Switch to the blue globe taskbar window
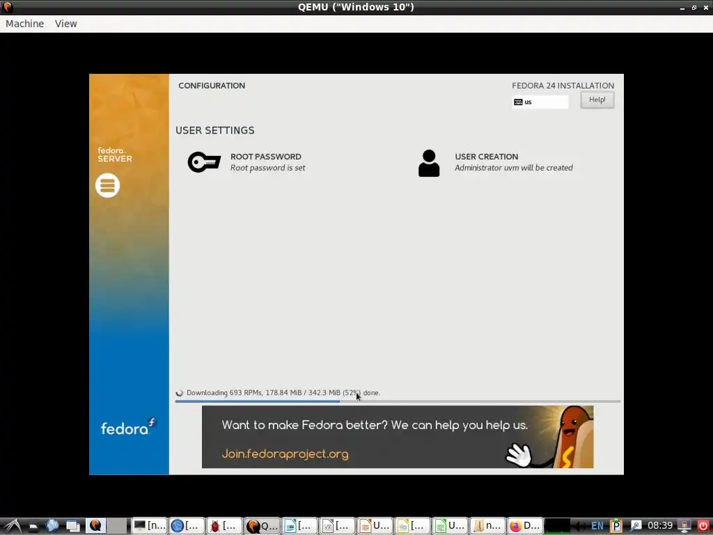713x535 pixels. 187,526
